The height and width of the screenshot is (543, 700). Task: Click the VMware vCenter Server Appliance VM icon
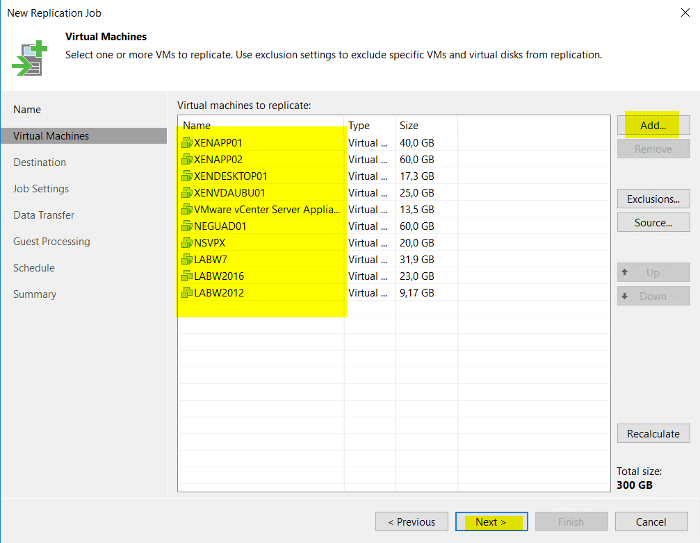tap(188, 209)
